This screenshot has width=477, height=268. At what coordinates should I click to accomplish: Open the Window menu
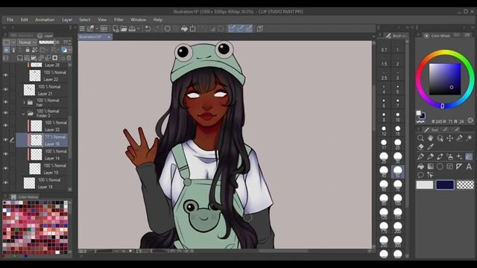point(139,20)
